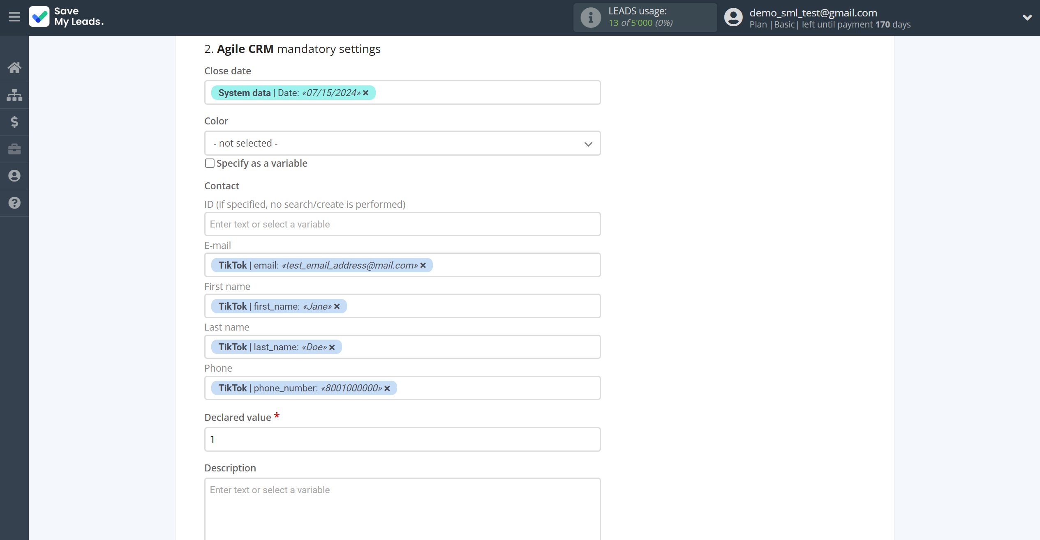This screenshot has width=1040, height=540.
Task: Click the user avatar icon
Action: [x=733, y=18]
